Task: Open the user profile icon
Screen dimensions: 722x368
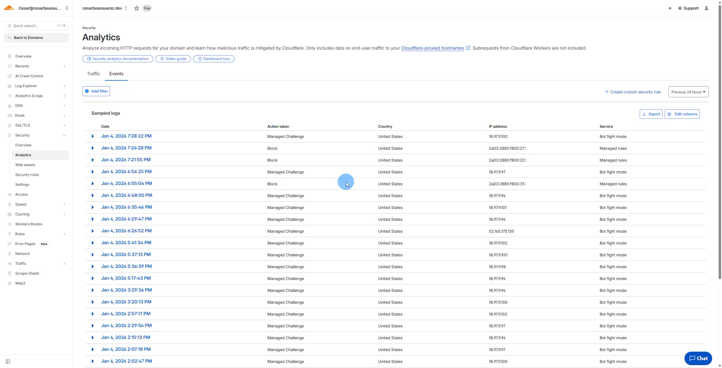Action: (x=707, y=8)
